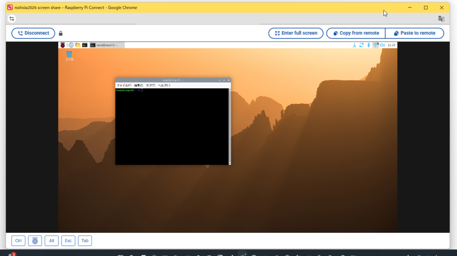Click inside the terminal command prompt

[172, 125]
